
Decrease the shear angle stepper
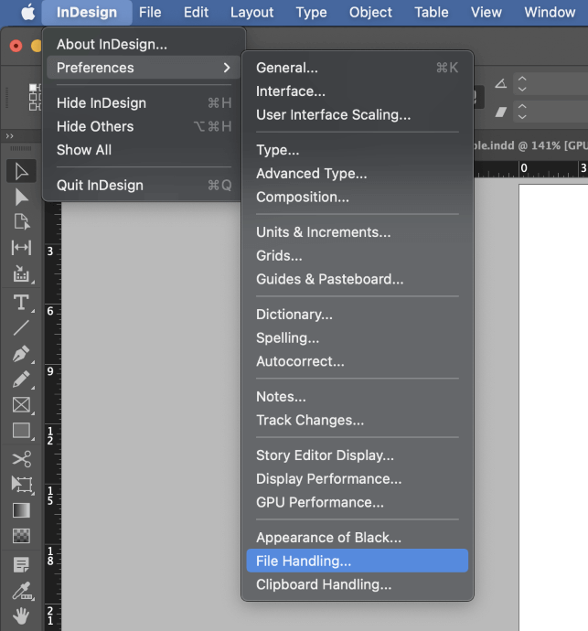tap(522, 117)
